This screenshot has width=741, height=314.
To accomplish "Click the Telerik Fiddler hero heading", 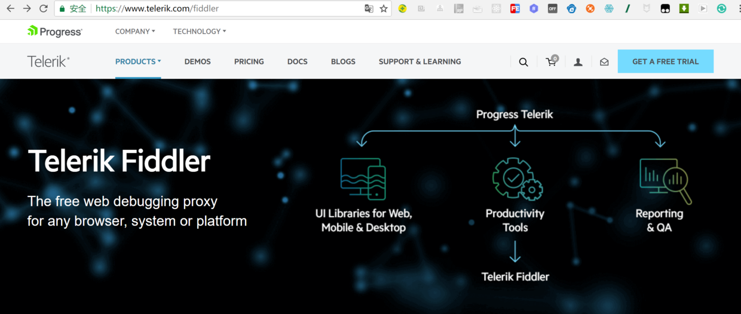I will point(119,161).
